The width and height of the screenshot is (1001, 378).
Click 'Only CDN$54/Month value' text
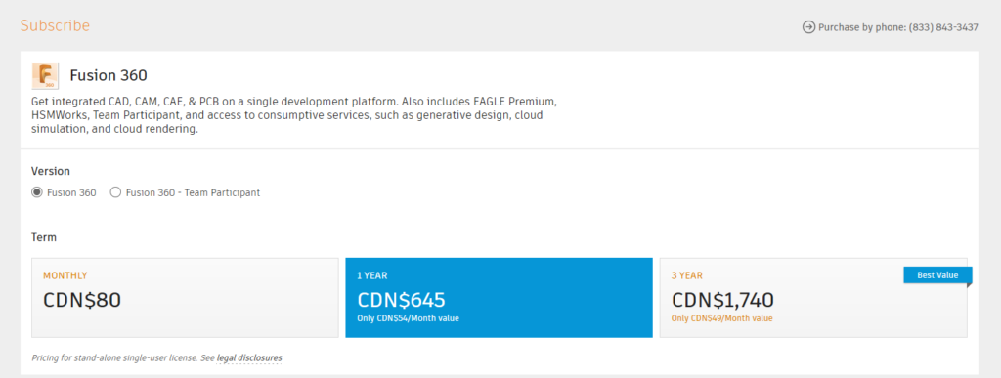(408, 318)
